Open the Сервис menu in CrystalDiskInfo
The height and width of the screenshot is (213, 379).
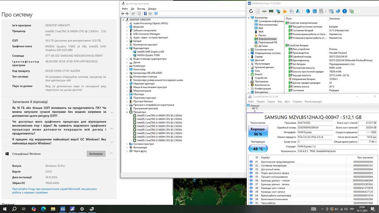tap(271, 101)
